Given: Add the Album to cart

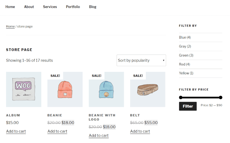Looking at the screenshot, I should [x=16, y=131].
